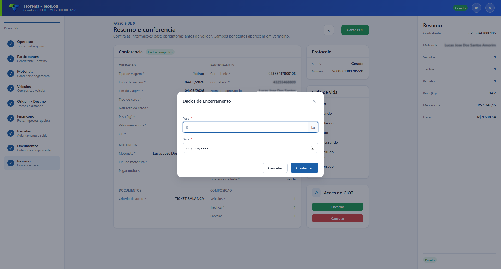This screenshot has width=501, height=269.
Task: Click Tipo de viagem value Padrao
Action: click(198, 74)
